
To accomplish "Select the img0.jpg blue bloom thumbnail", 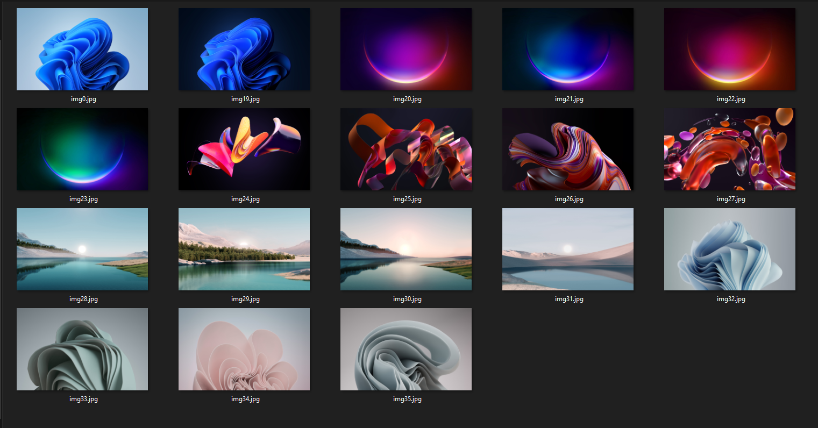I will 82,49.
